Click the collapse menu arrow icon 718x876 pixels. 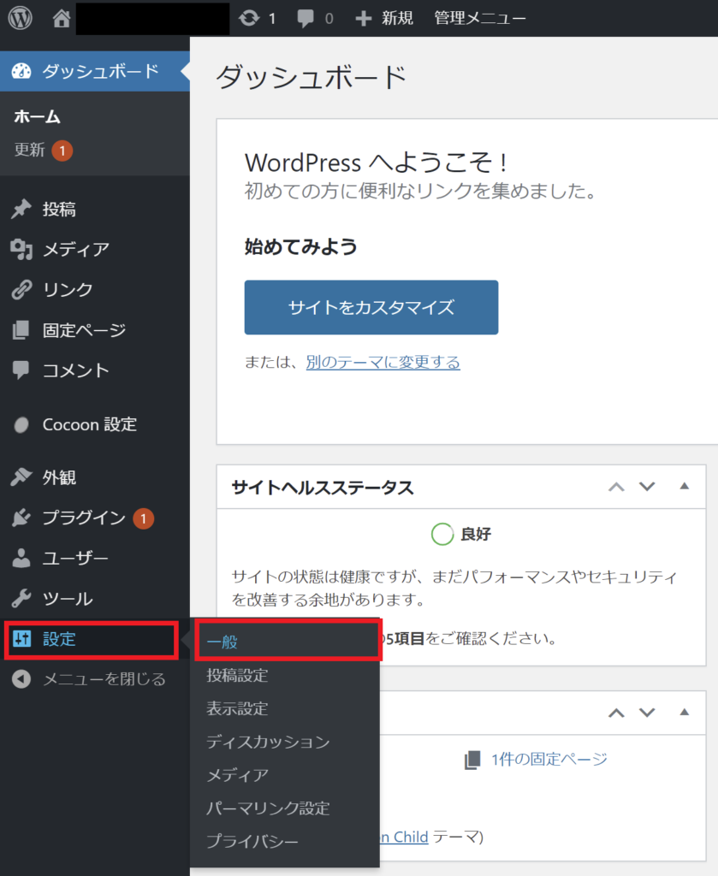[x=21, y=678]
